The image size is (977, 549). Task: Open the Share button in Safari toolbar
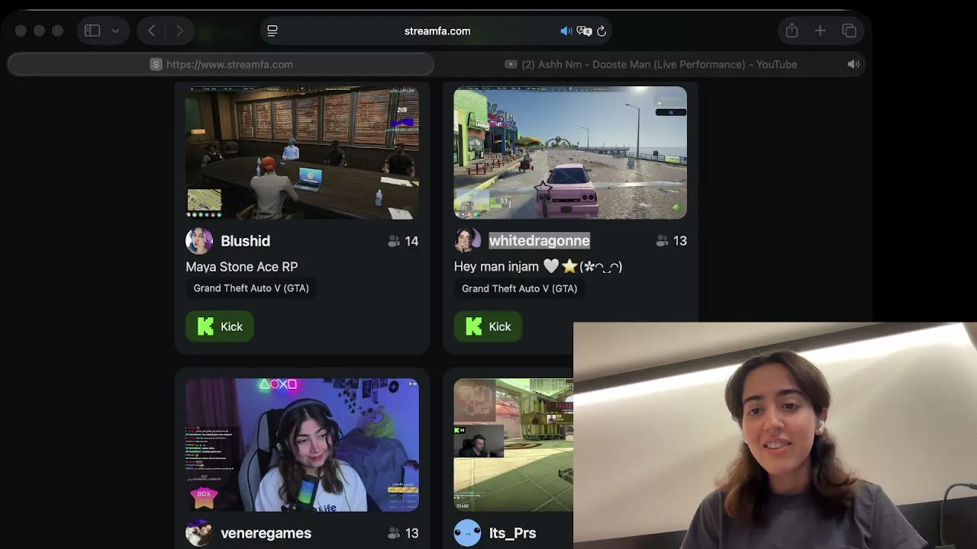pos(792,30)
